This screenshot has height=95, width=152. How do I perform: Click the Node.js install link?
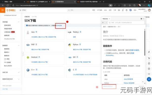74,37
